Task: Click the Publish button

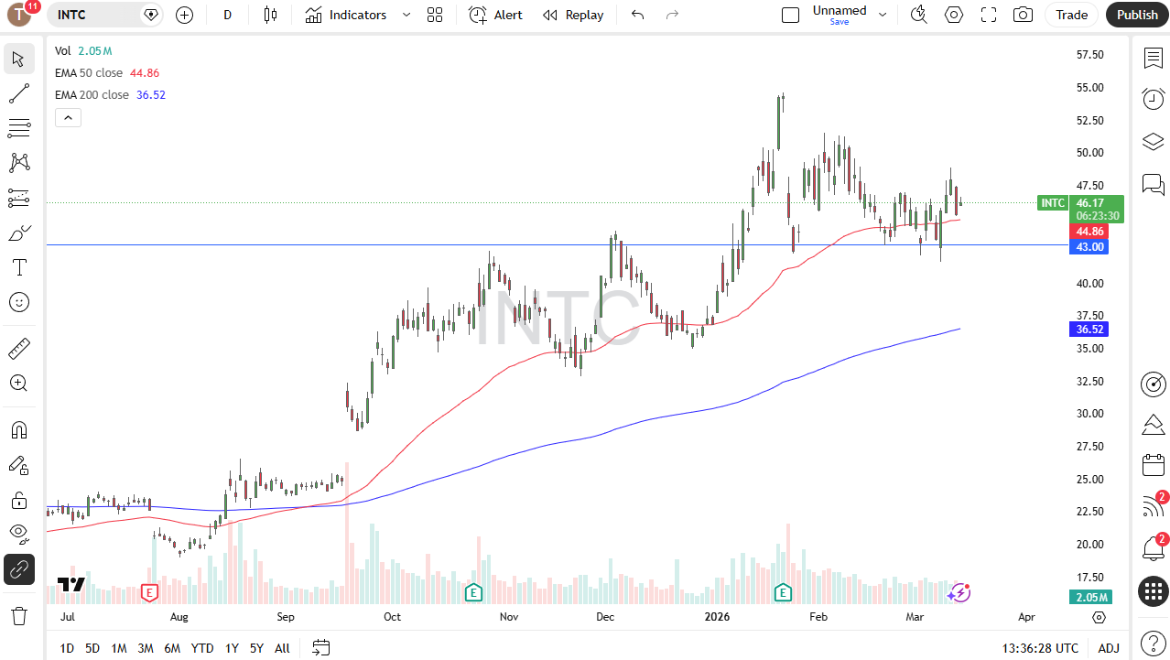Action: click(x=1137, y=15)
